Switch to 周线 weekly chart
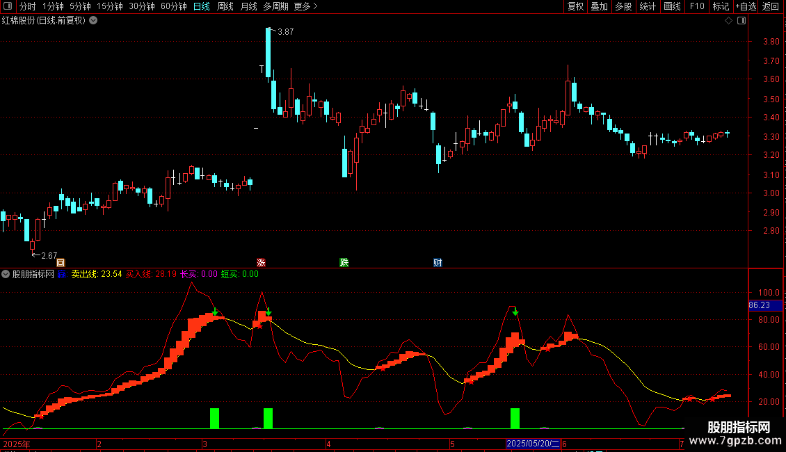This screenshot has width=786, height=452. point(225,6)
